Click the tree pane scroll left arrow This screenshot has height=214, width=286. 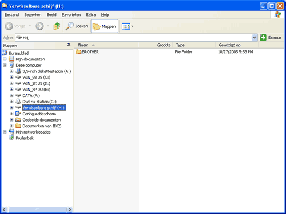(x=5, y=209)
